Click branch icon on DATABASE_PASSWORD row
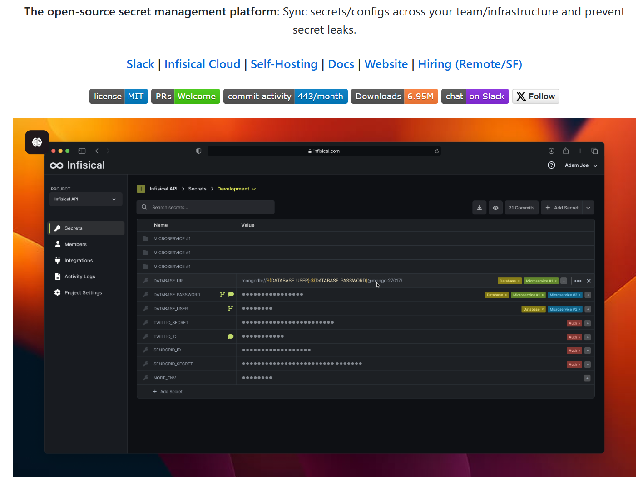The image size is (643, 486). pyautogui.click(x=222, y=295)
